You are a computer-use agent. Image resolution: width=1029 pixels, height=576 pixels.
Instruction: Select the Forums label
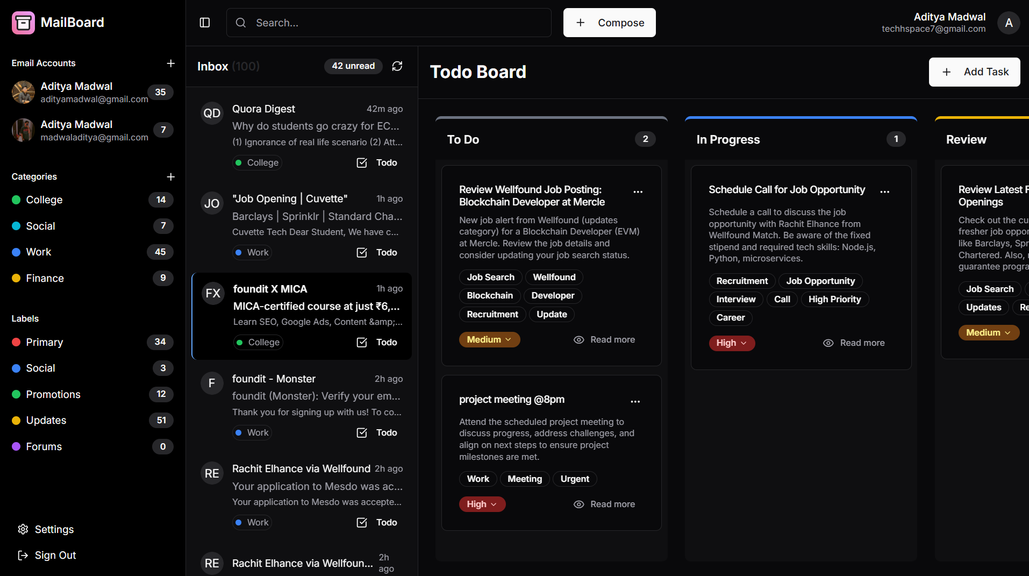coord(92,446)
